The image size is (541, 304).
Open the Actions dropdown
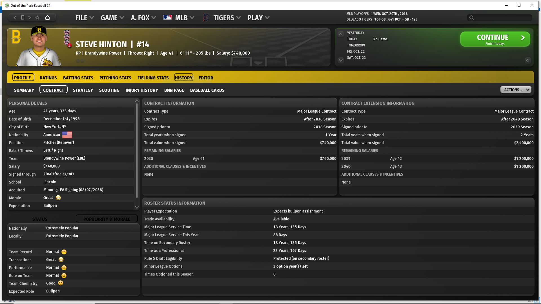(515, 90)
